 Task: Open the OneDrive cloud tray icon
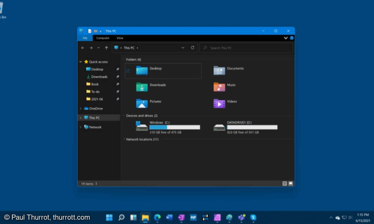(x=338, y=217)
